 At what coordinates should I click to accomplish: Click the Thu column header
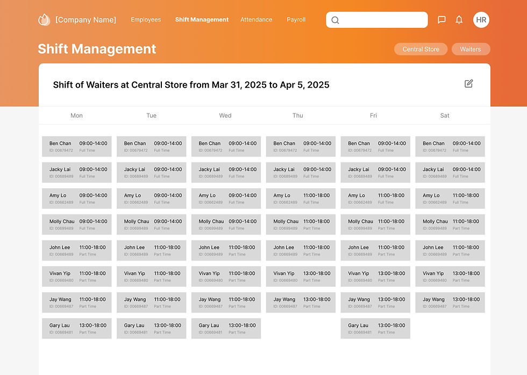pyautogui.click(x=298, y=115)
